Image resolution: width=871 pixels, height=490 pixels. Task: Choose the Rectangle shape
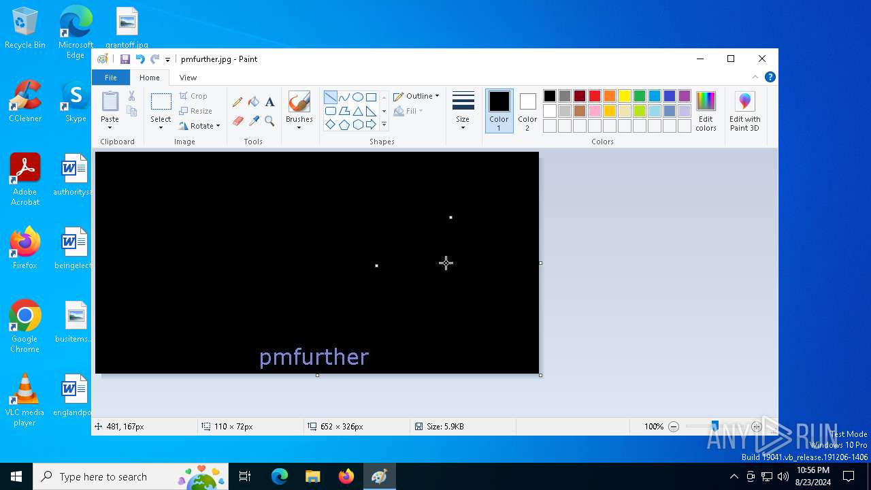click(x=372, y=97)
